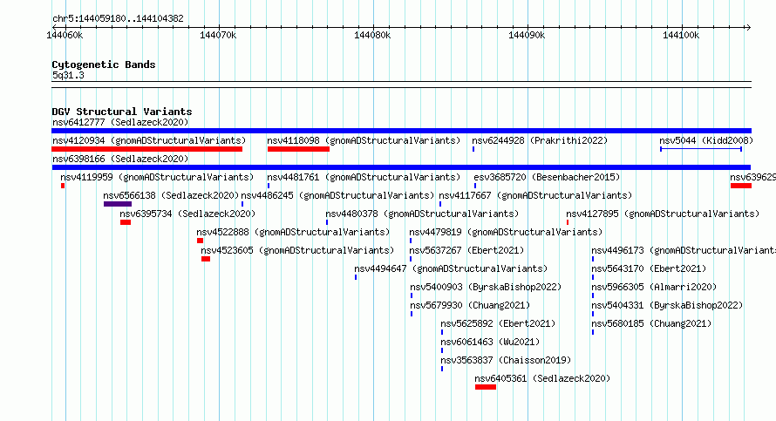Screen dimensions: 776x421
Task: Click the nsv5044 (Kidd2008) label
Action: (706, 140)
